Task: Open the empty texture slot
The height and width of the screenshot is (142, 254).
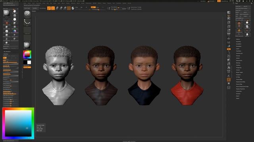Action: tap(27, 38)
